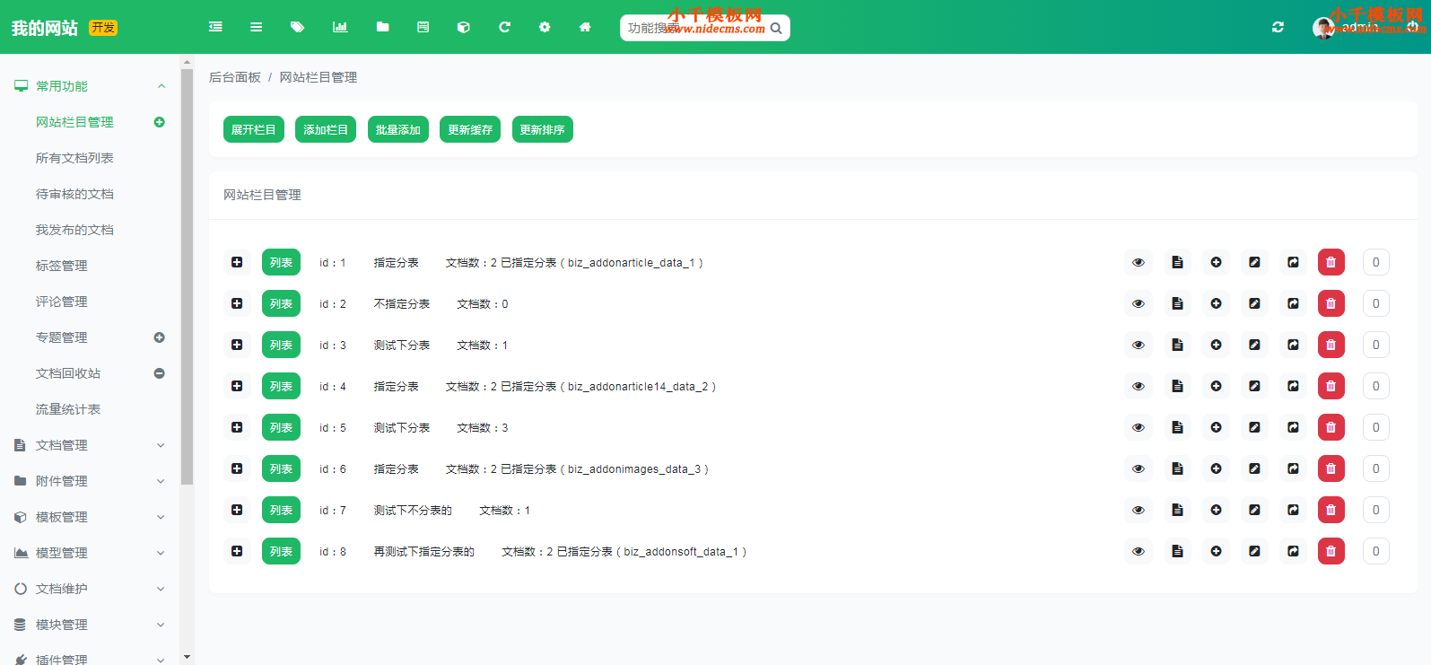Click the tags icon in top toolbar

coord(297,27)
